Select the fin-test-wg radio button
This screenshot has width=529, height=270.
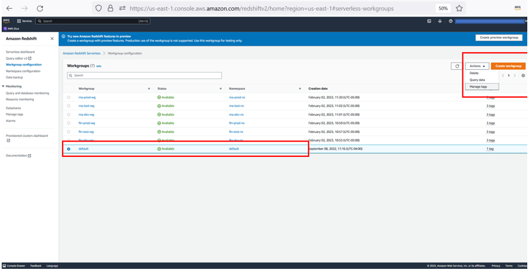coord(69,131)
